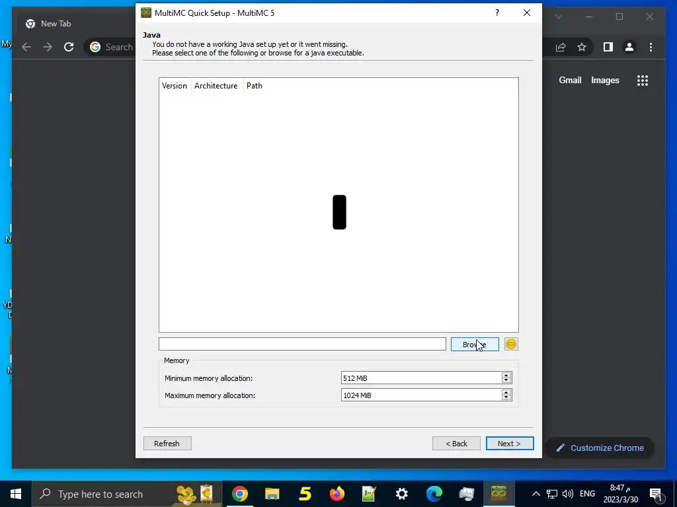Open Chrome tab search chevron

pyautogui.click(x=558, y=17)
